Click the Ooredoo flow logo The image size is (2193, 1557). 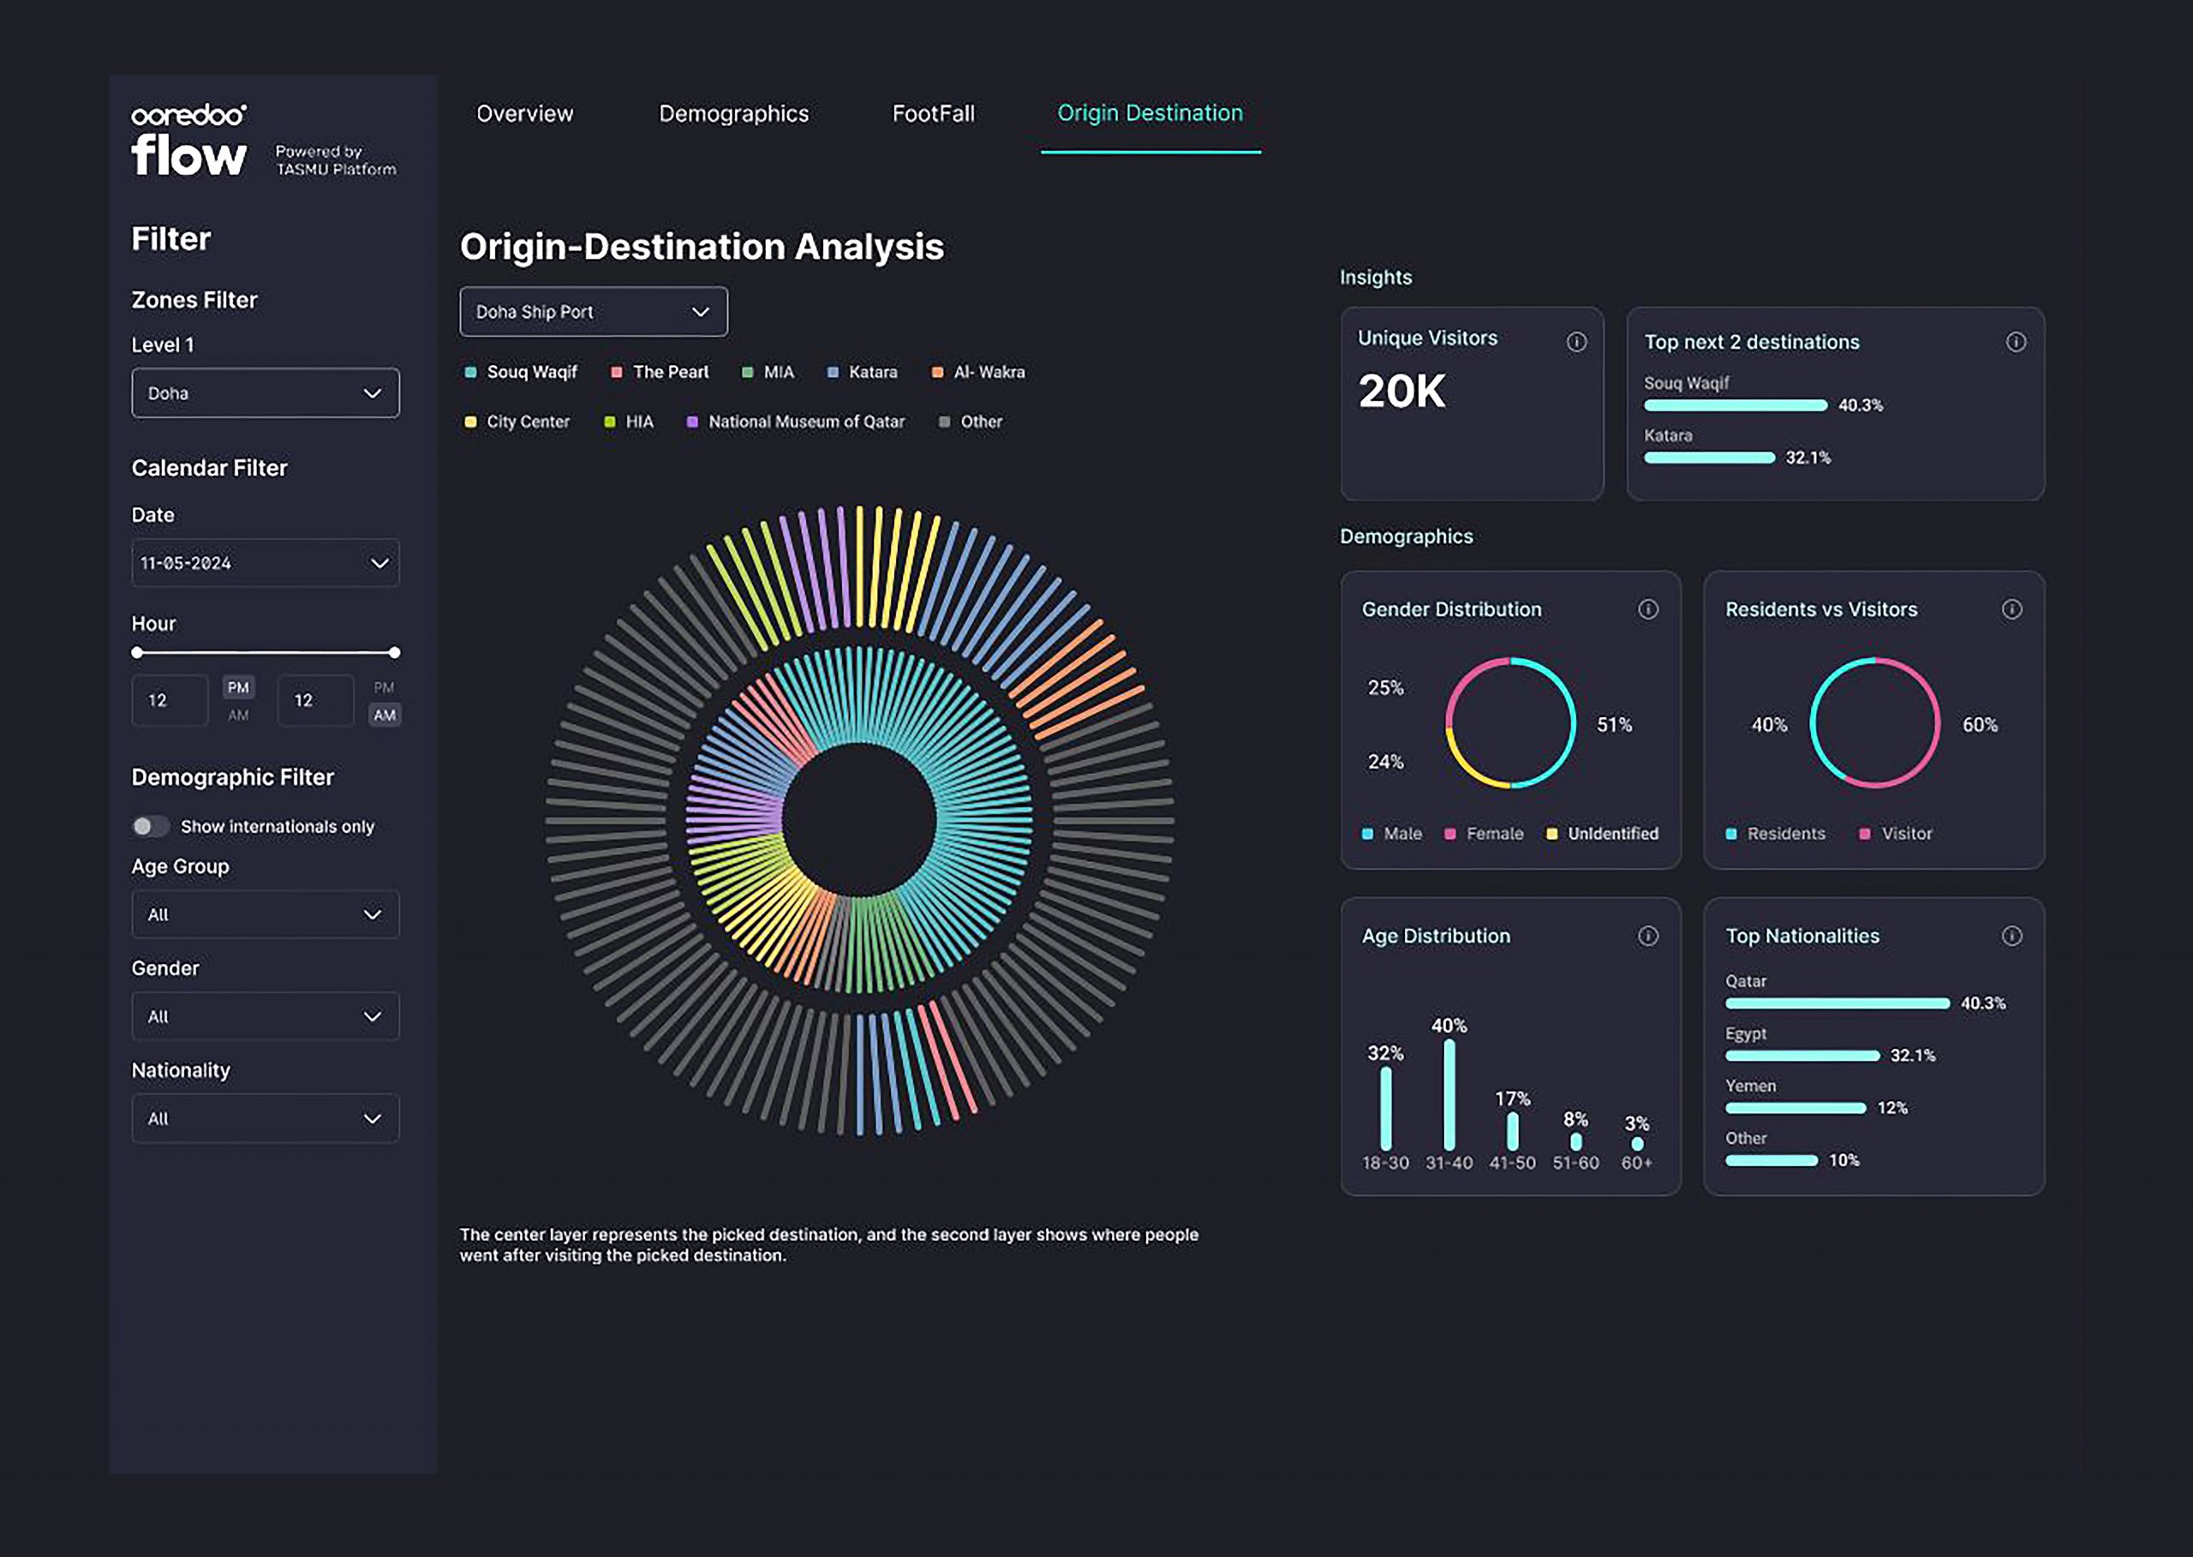pyautogui.click(x=188, y=140)
